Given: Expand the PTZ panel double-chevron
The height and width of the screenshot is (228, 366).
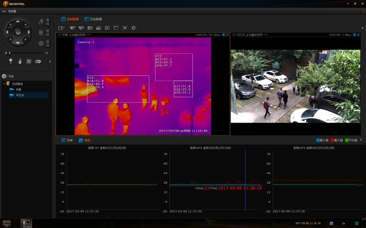Looking at the screenshot, I should [x=50, y=62].
